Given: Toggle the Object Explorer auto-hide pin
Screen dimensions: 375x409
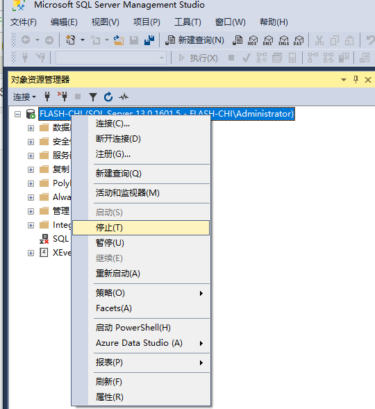Looking at the screenshot, I should (356, 80).
